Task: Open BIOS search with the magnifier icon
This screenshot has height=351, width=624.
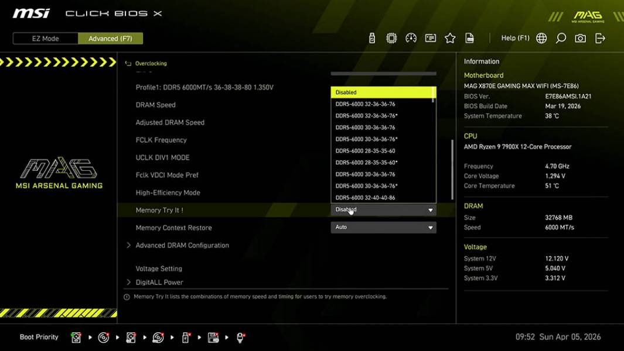Action: [x=561, y=37]
